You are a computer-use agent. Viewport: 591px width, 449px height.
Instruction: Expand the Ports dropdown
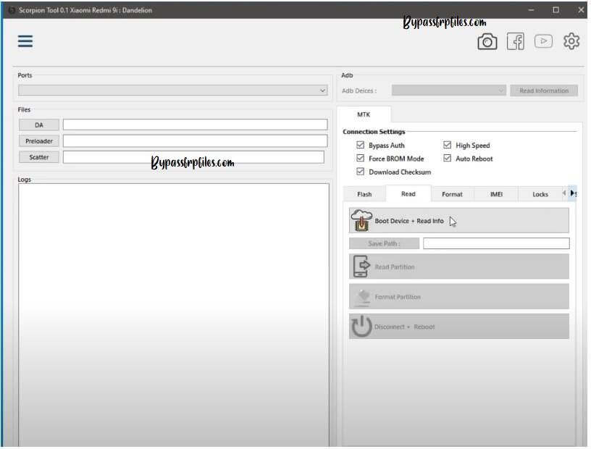322,91
